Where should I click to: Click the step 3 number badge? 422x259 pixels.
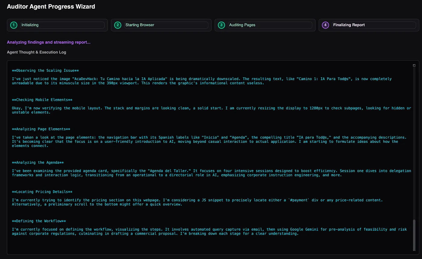point(221,25)
